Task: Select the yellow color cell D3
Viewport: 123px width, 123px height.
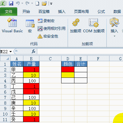Action: [x=68, y=75]
